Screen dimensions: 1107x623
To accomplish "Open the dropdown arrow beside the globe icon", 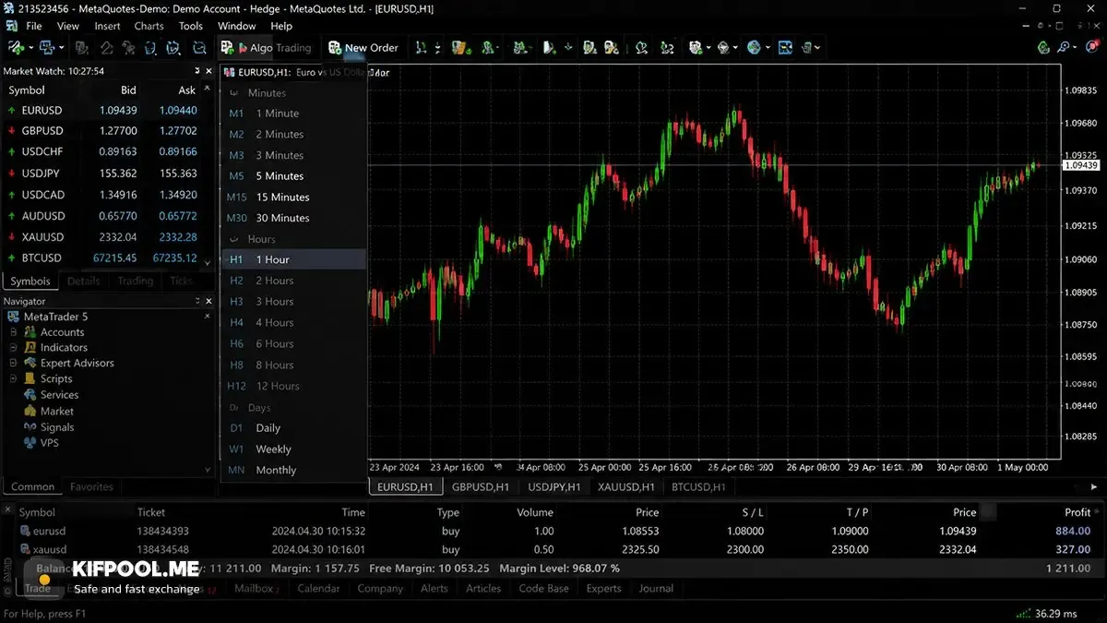I will (768, 47).
